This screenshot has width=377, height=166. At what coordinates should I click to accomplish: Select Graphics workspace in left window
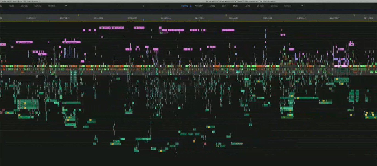click(x=24, y=6)
